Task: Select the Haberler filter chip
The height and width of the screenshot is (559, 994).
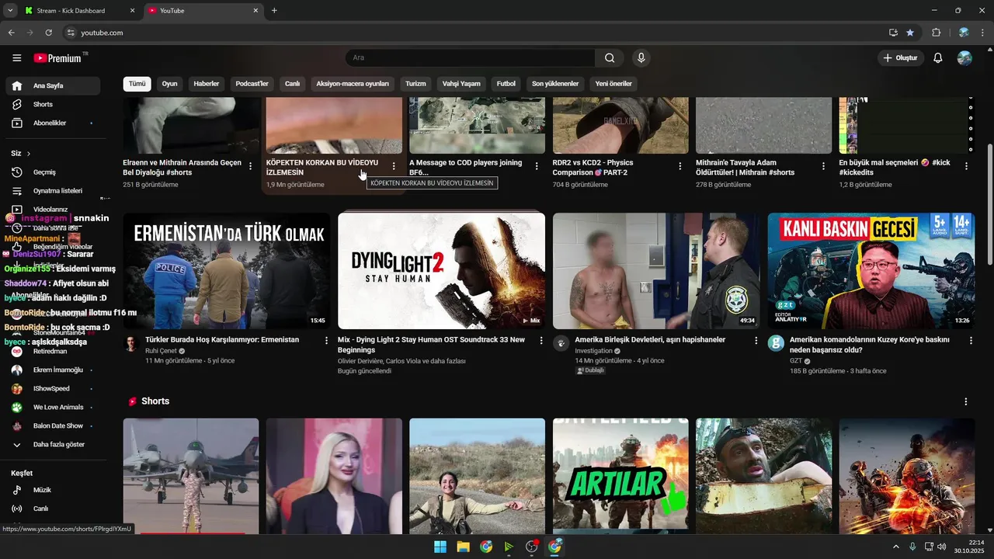Action: (207, 84)
